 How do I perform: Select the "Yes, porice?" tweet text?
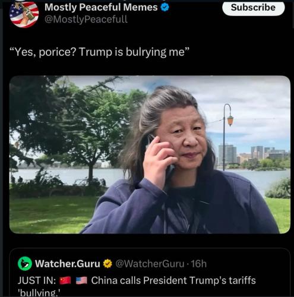point(100,52)
